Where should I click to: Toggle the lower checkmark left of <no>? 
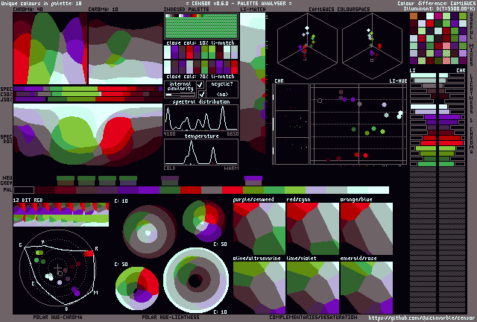[201, 95]
